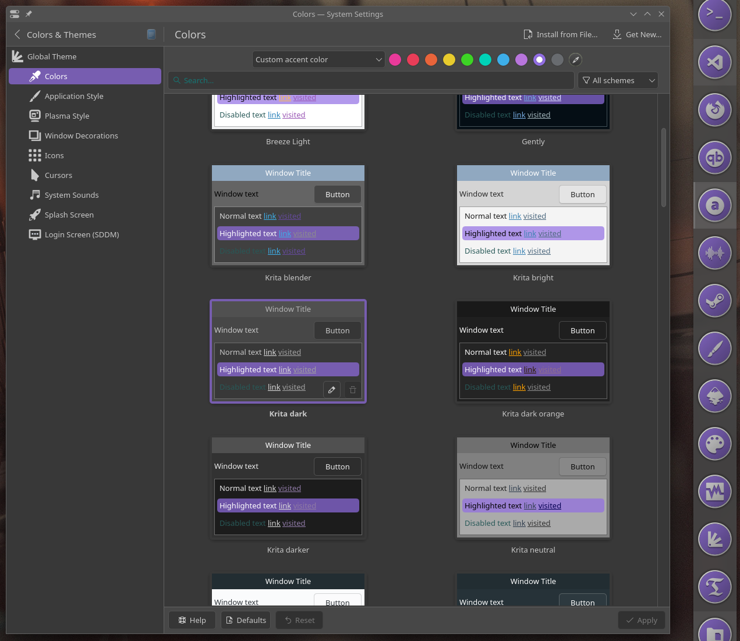This screenshot has height=641, width=740.
Task: Edit the Krita dark scheme with the pencil icon
Action: tap(331, 389)
